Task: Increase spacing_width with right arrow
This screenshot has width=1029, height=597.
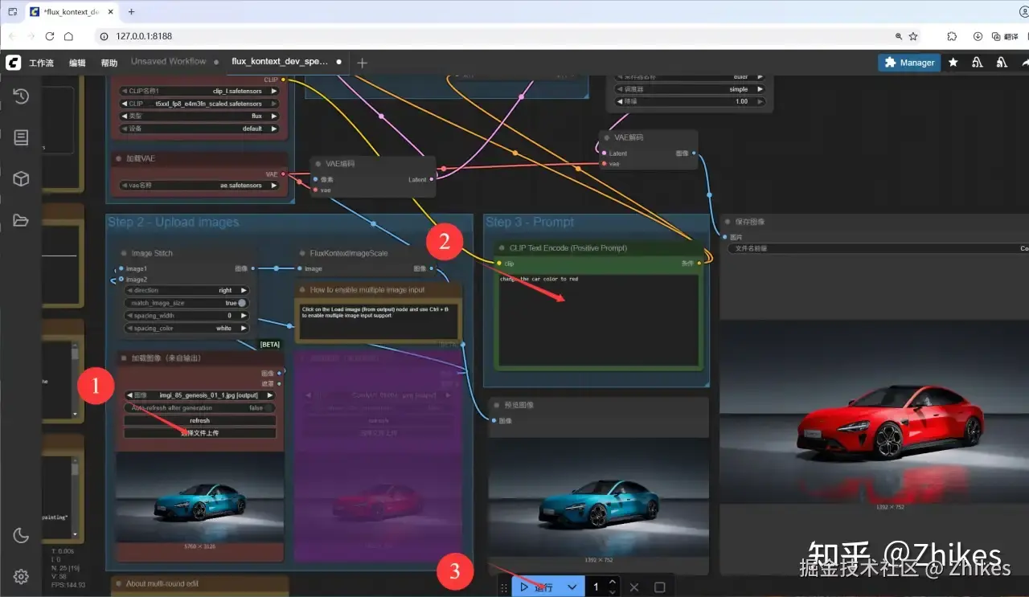Action: 244,316
